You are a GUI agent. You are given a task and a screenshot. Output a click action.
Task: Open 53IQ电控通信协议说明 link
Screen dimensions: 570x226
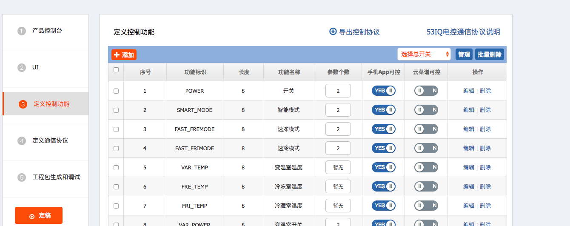click(x=463, y=32)
